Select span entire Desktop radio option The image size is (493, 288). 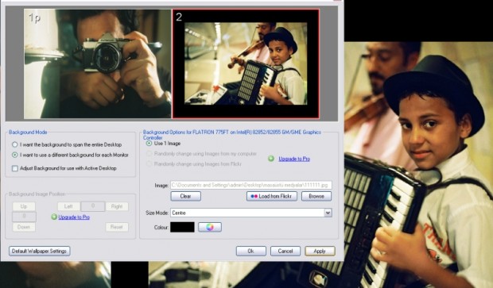tap(15, 144)
